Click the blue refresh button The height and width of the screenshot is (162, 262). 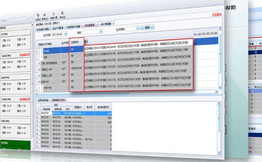coord(147,27)
